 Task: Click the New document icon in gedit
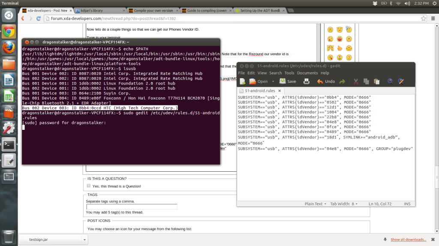243,82
